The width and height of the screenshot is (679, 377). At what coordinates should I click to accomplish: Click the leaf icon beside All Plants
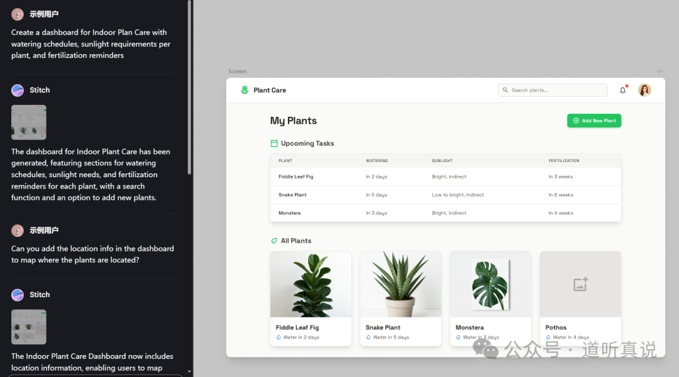[x=274, y=241]
